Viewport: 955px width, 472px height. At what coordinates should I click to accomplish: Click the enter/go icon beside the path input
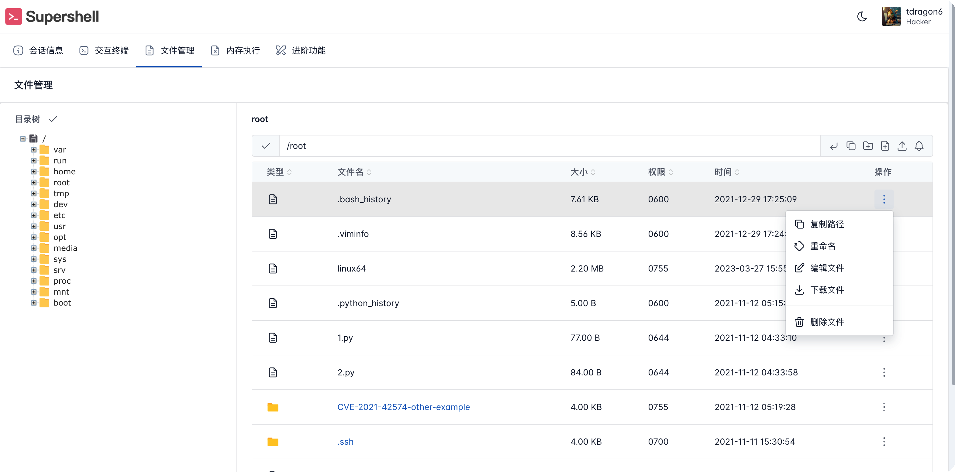(834, 145)
